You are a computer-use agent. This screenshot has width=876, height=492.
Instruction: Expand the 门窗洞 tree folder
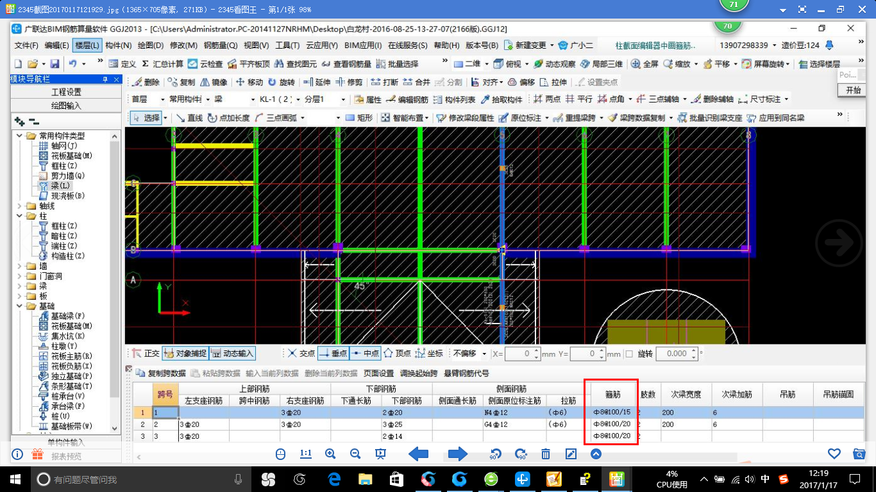18,276
